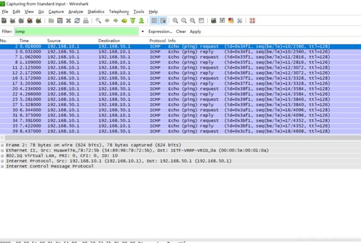Edit display filters icon
361x243 pixels.
coord(222,21)
